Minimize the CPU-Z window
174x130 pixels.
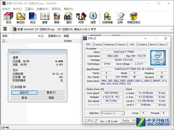[x=146, y=38]
